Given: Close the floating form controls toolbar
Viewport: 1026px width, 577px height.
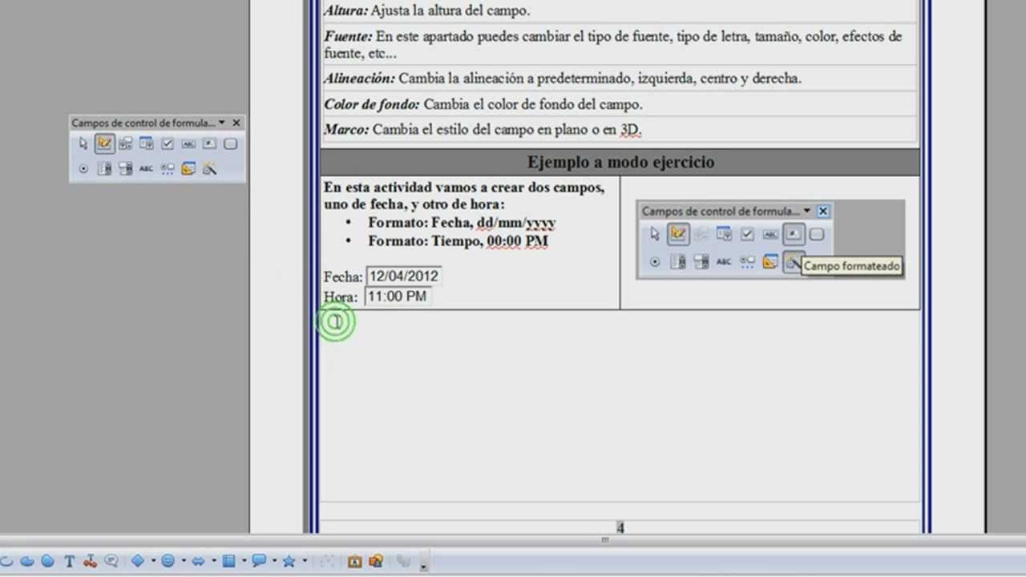Looking at the screenshot, I should 236,123.
